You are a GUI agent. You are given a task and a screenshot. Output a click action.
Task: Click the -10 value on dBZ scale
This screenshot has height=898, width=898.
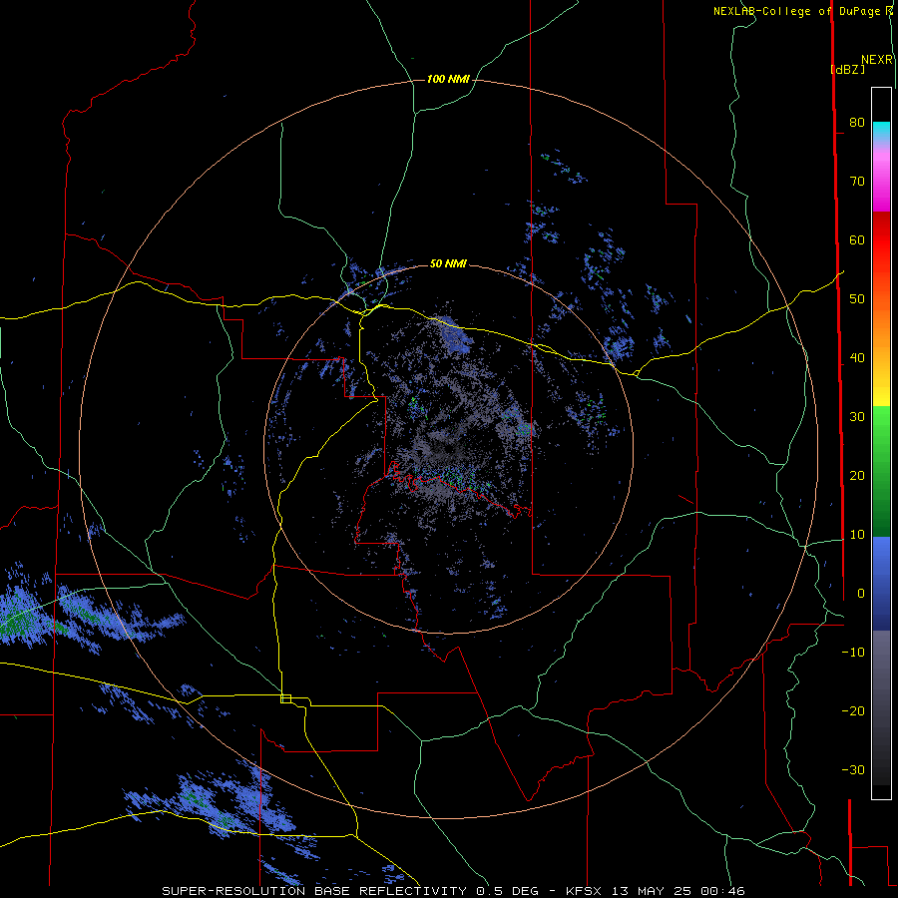853,653
